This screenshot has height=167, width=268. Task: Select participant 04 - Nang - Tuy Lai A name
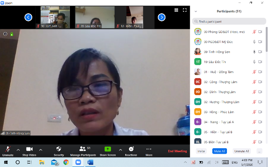(x=219, y=122)
